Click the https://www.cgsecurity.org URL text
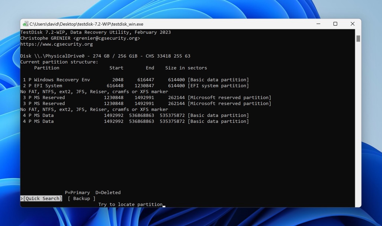Screen dimensions: 382x226 click(x=57, y=44)
